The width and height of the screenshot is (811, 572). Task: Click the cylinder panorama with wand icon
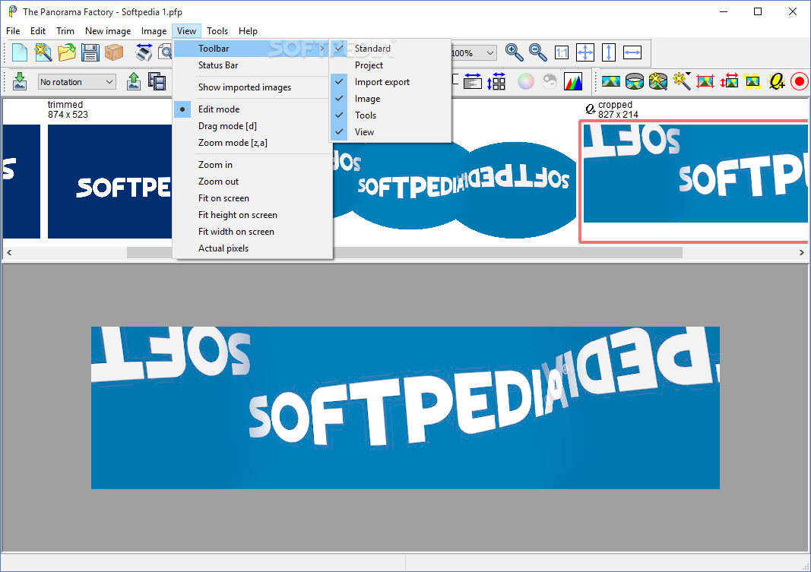[x=658, y=81]
